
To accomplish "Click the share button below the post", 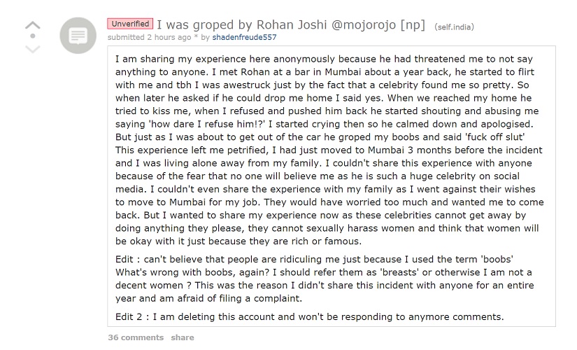I will [182, 337].
